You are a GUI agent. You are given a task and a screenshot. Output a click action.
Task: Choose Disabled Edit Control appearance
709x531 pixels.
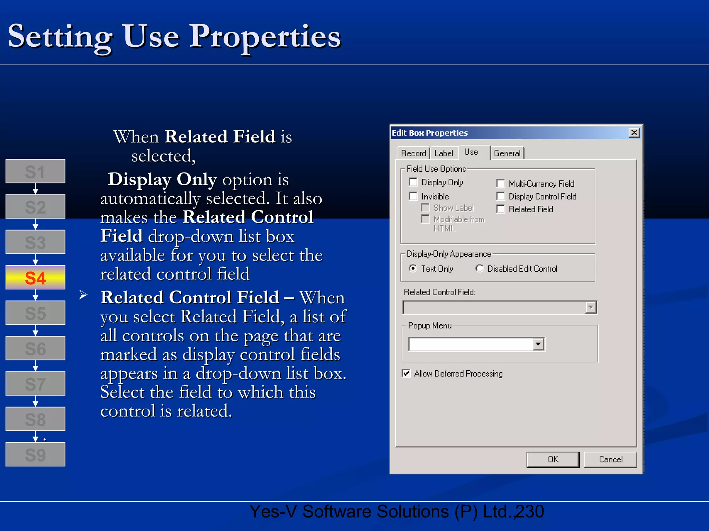(x=479, y=268)
